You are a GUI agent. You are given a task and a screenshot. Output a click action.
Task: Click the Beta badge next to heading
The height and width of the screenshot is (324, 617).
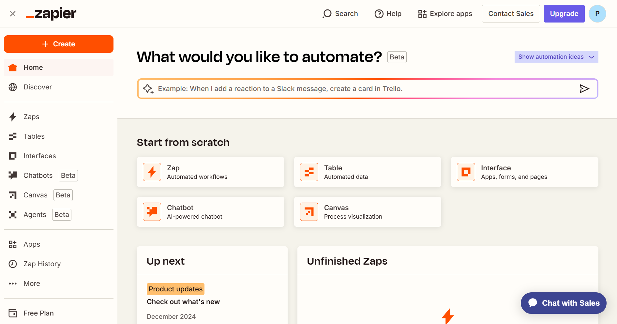click(x=397, y=57)
